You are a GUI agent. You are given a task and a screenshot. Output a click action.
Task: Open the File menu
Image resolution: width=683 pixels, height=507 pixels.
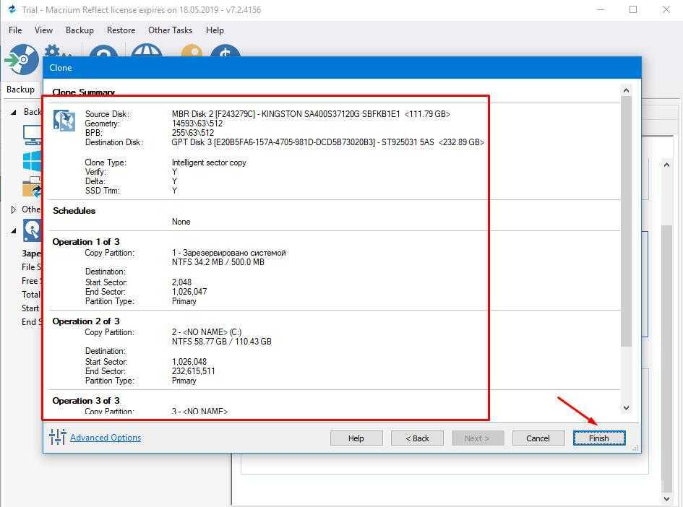click(x=15, y=30)
